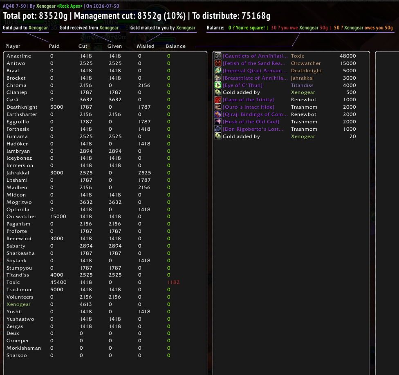
Task: Click the 'Gold received from Xenogear' legend
Action: point(89,28)
